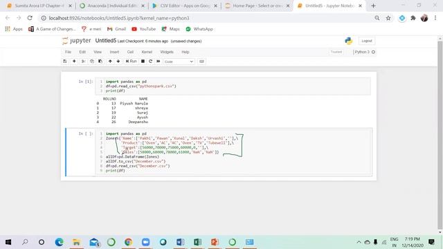The image size is (443, 249).
Task: Open the Extensions puzzle icon
Action: coord(413,18)
